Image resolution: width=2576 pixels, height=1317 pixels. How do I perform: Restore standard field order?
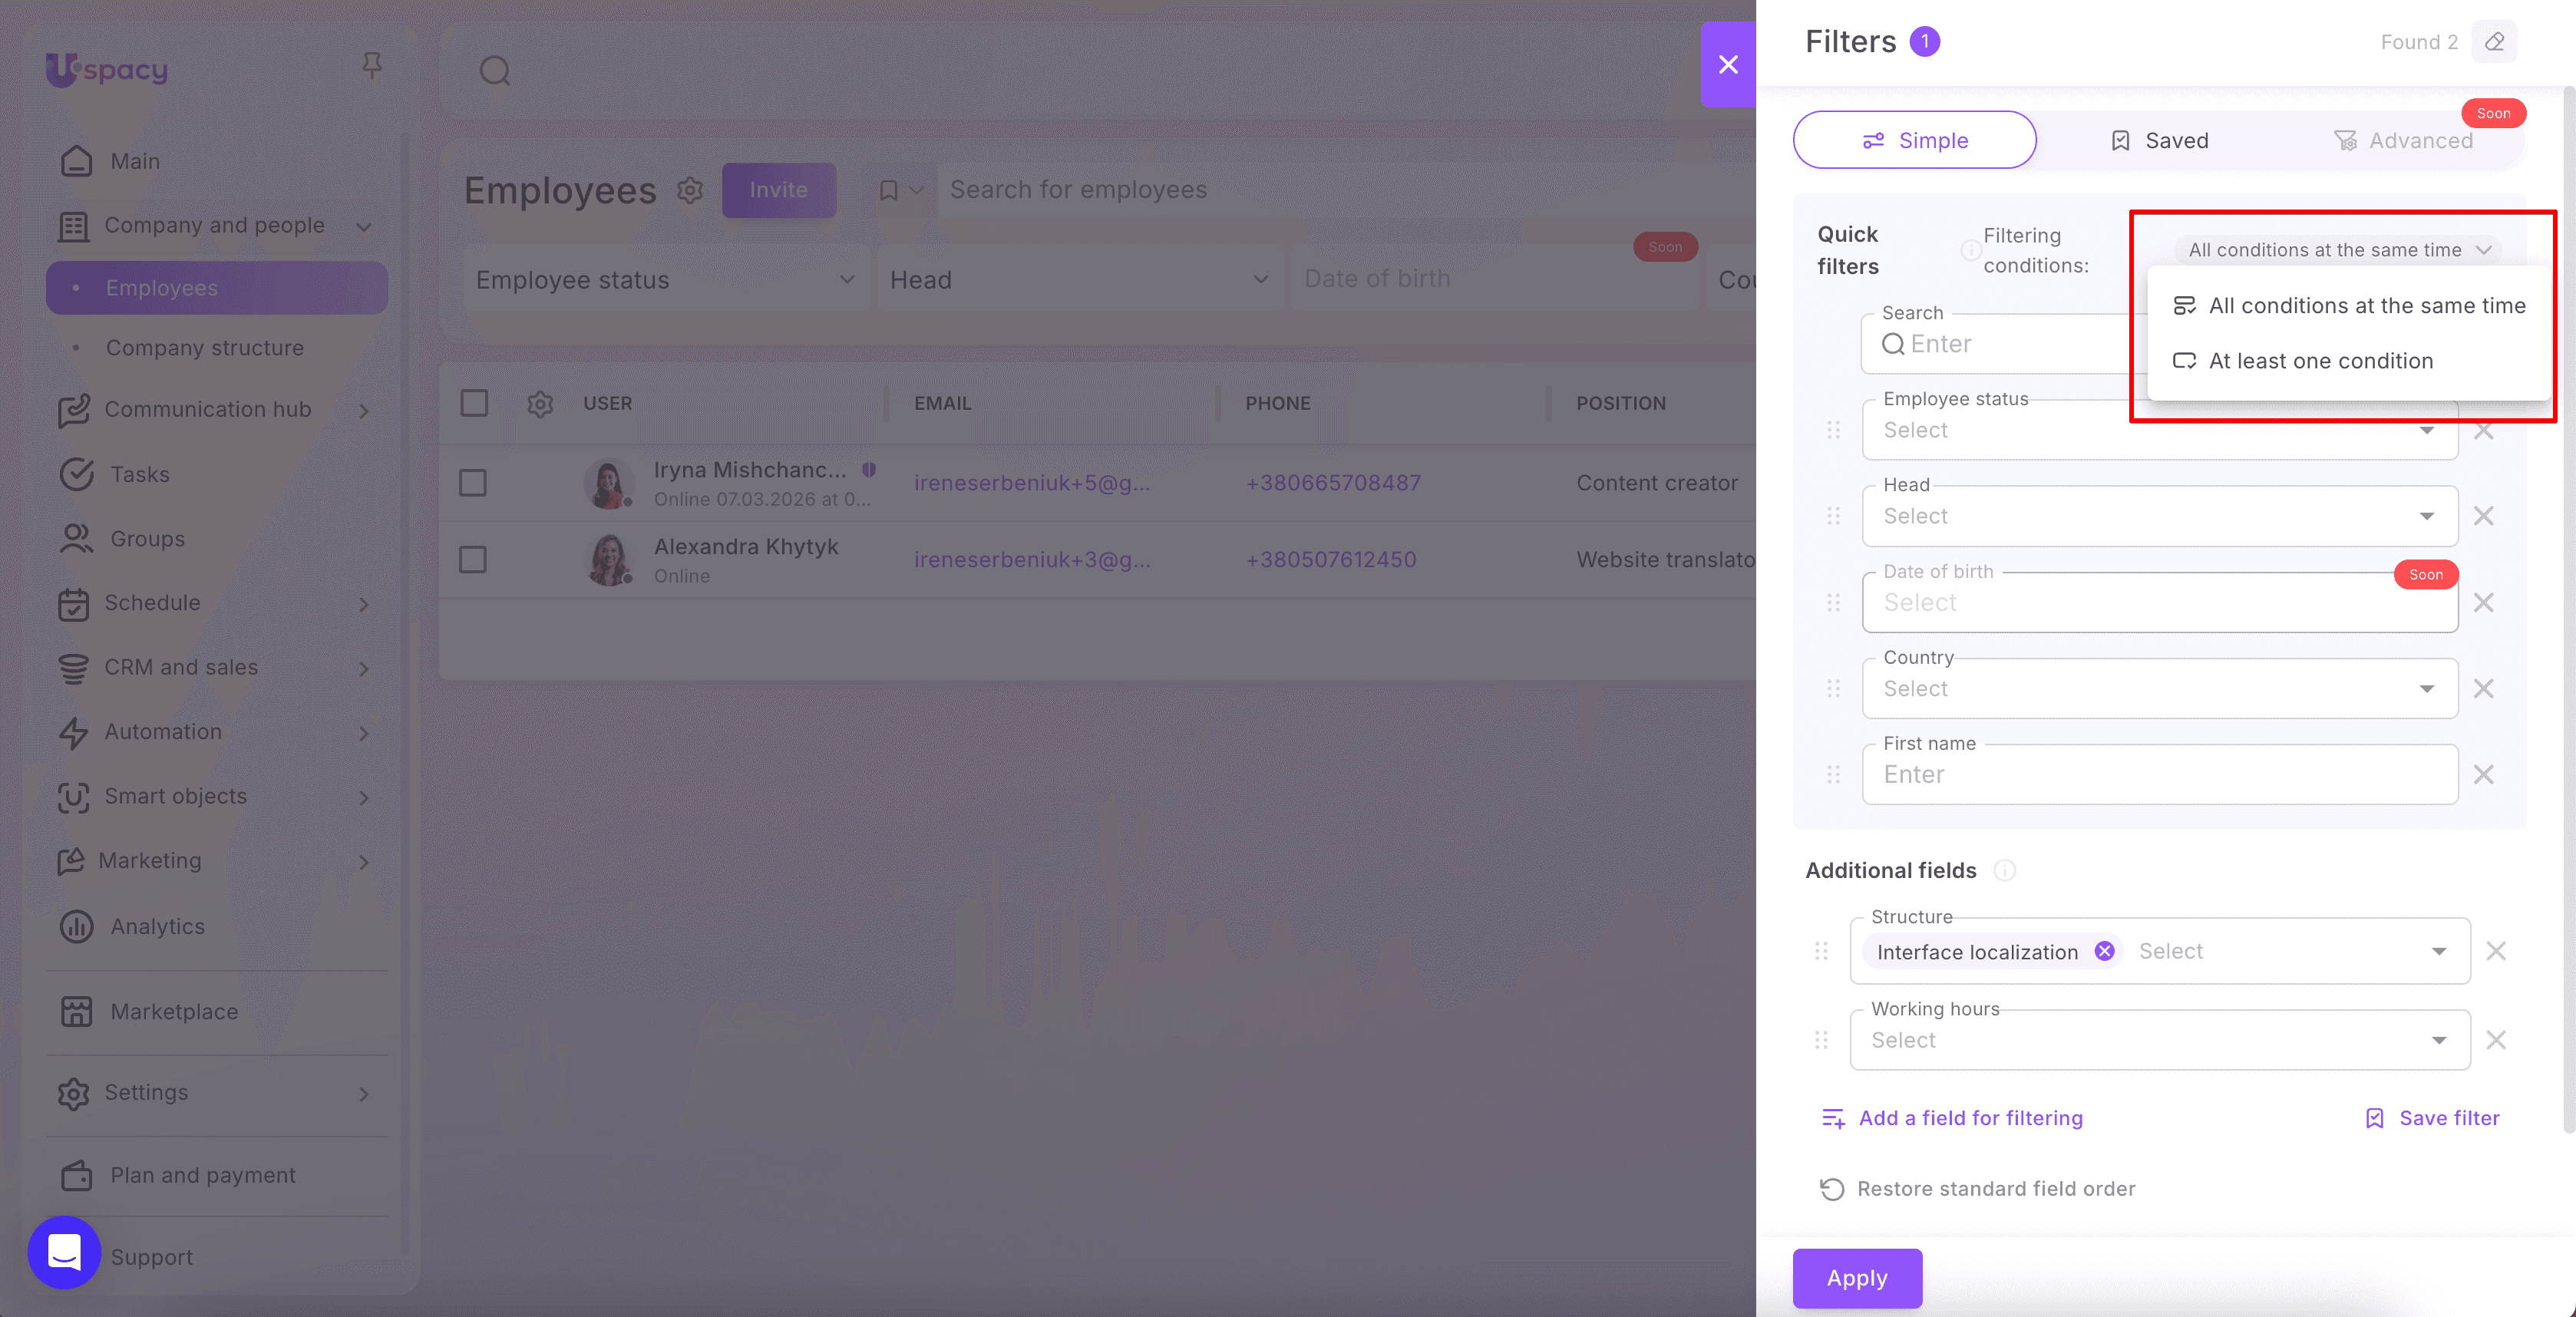pyautogui.click(x=1977, y=1189)
